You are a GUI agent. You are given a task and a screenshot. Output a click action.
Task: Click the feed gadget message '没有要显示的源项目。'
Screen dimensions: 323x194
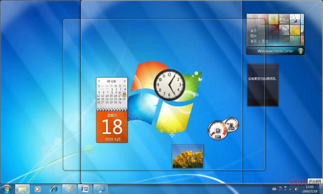262,79
